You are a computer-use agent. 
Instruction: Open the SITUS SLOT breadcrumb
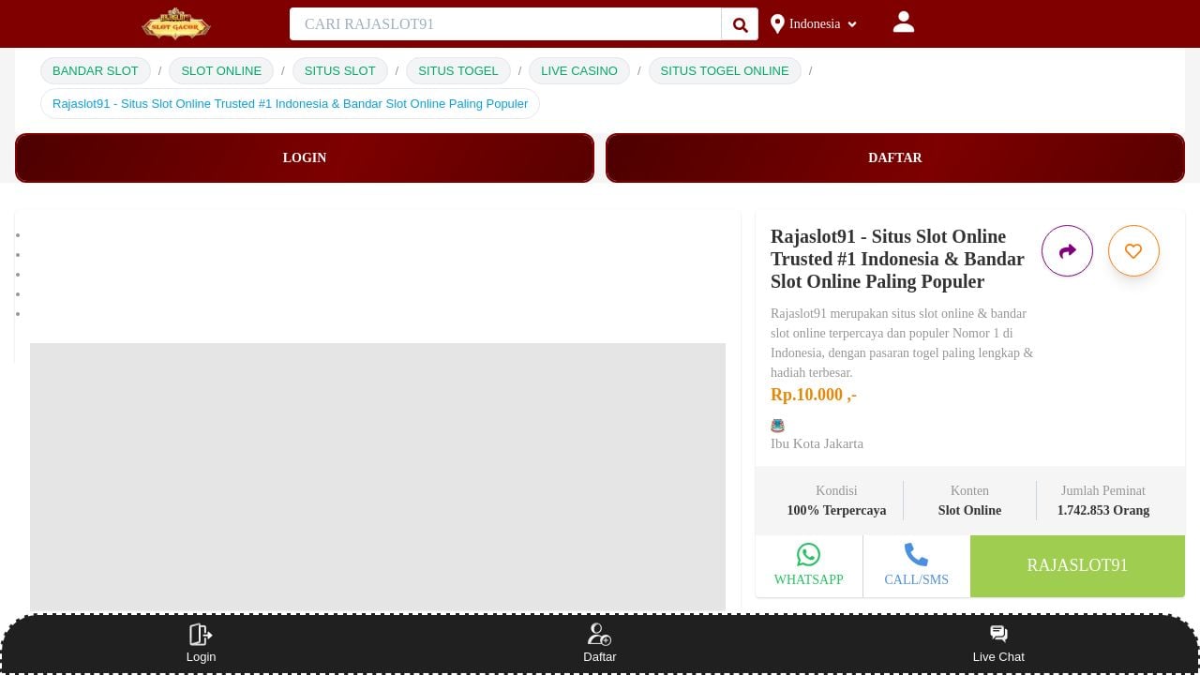pyautogui.click(x=339, y=70)
